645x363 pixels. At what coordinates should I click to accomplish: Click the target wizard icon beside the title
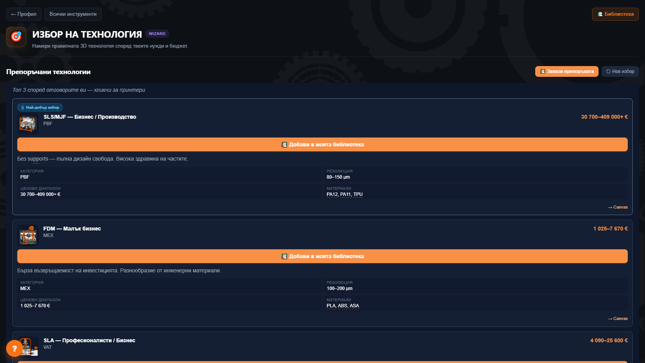16,37
